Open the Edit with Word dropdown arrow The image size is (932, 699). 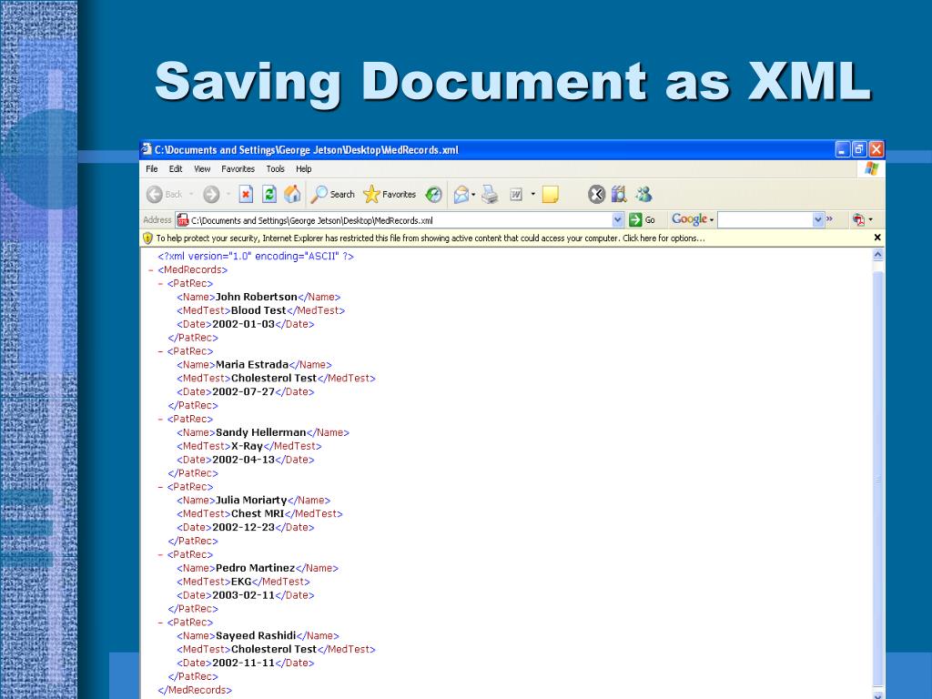(x=532, y=195)
